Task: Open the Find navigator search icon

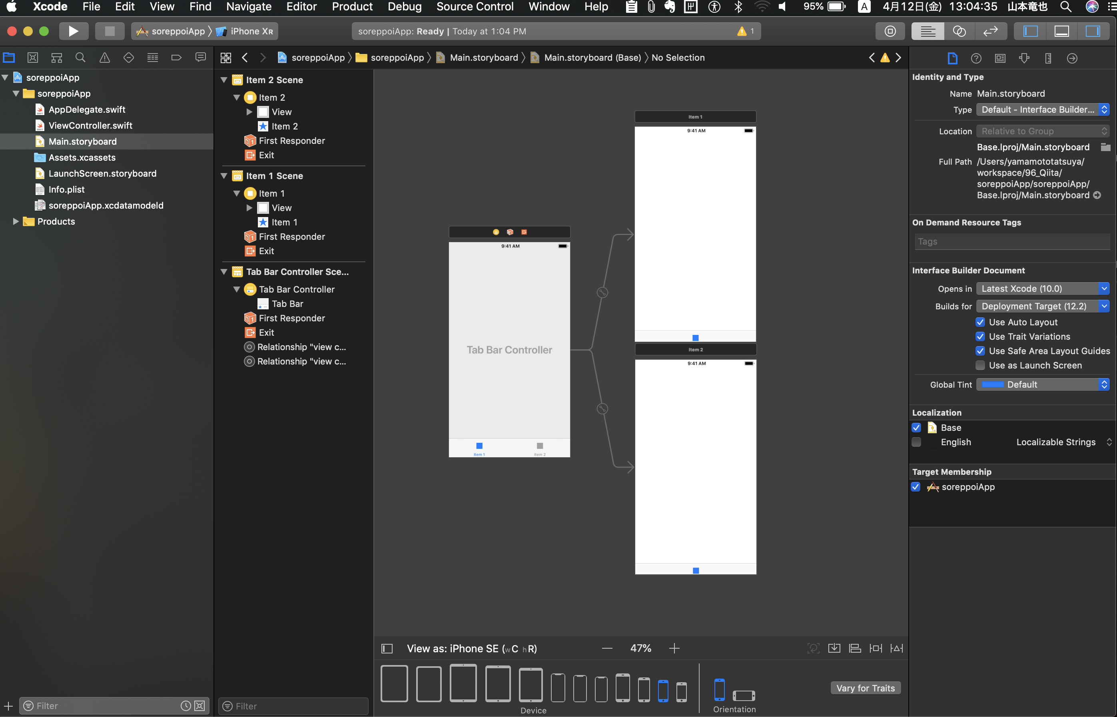Action: (x=80, y=58)
